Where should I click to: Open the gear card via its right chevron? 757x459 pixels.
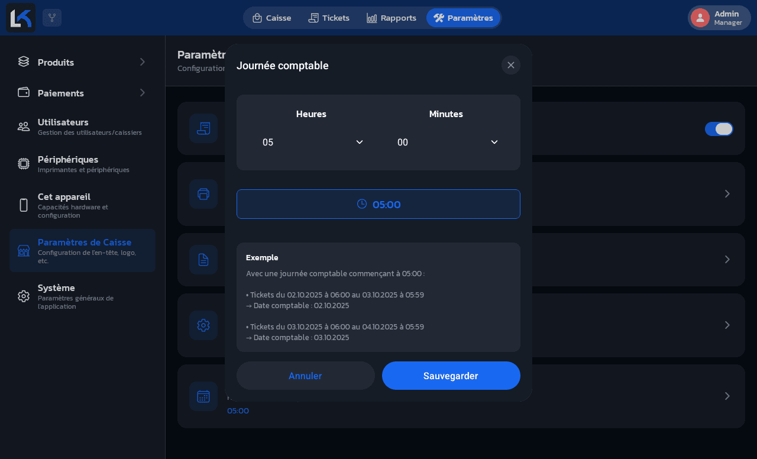[x=727, y=325]
